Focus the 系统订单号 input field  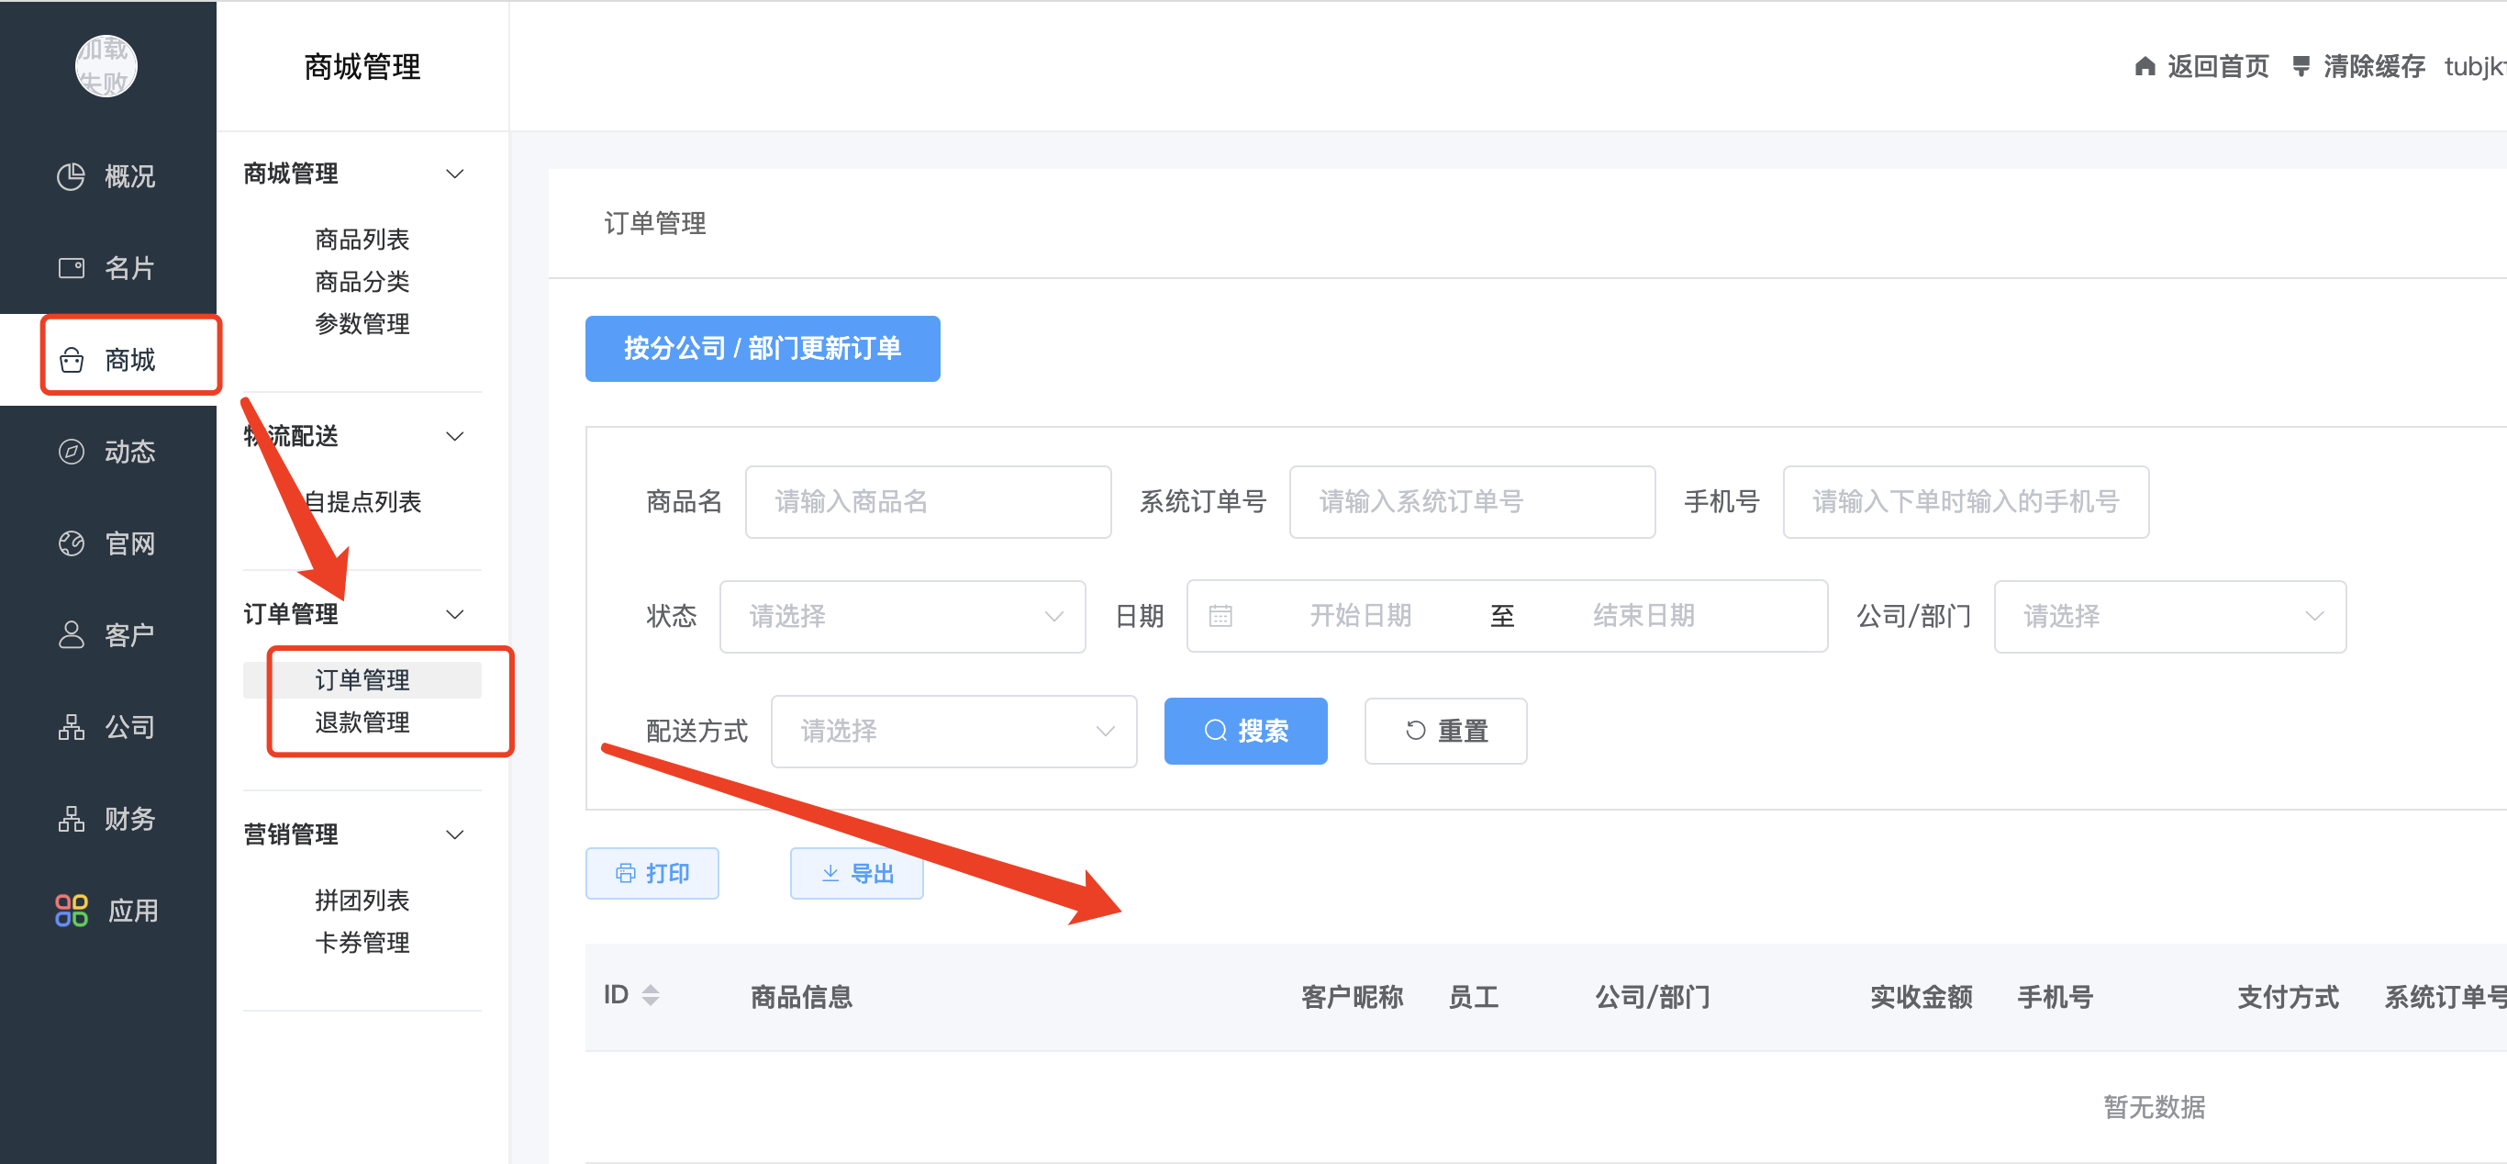pyautogui.click(x=1472, y=502)
